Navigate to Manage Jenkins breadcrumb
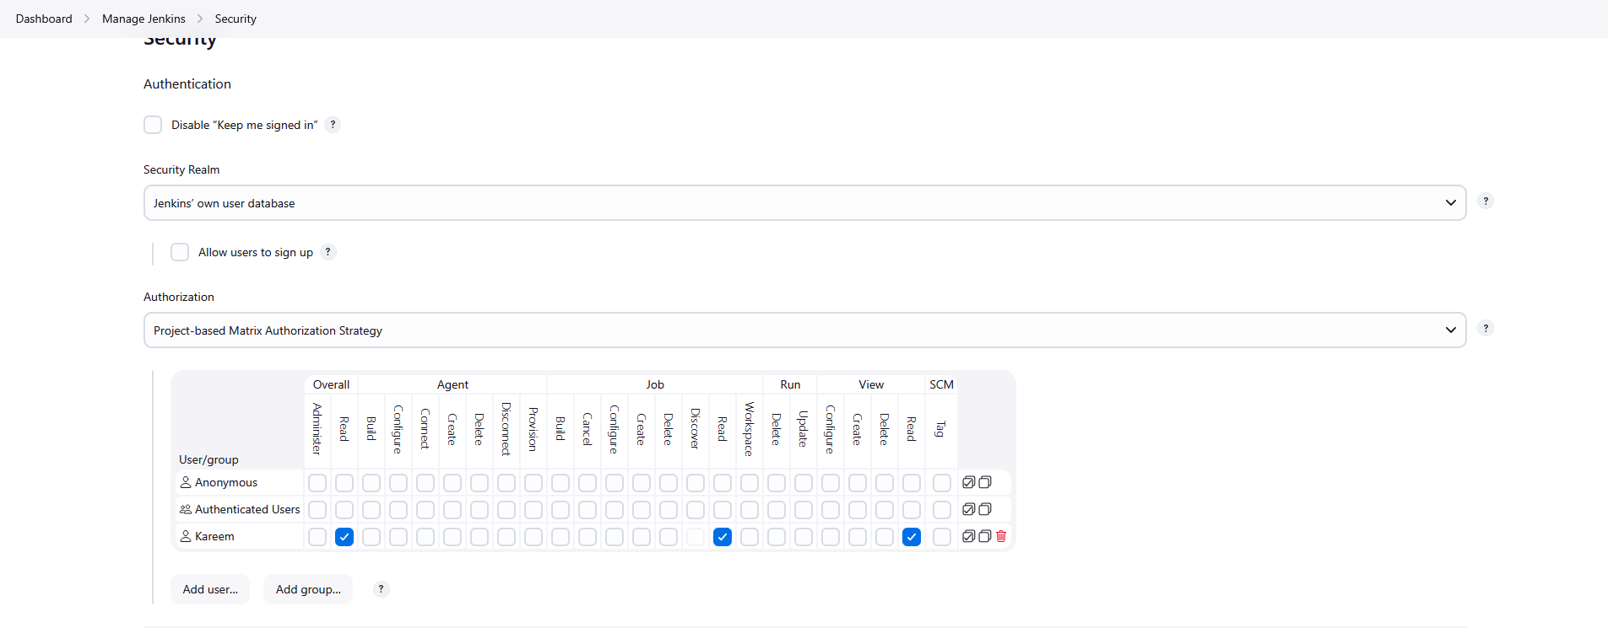Image resolution: width=1608 pixels, height=644 pixels. coord(143,19)
